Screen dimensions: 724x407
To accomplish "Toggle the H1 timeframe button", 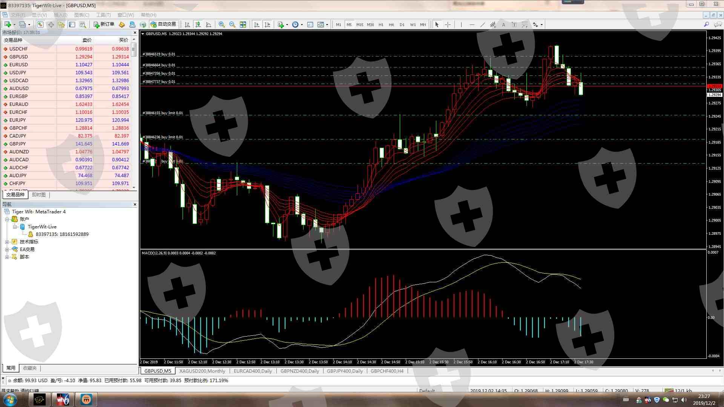I will (381, 24).
